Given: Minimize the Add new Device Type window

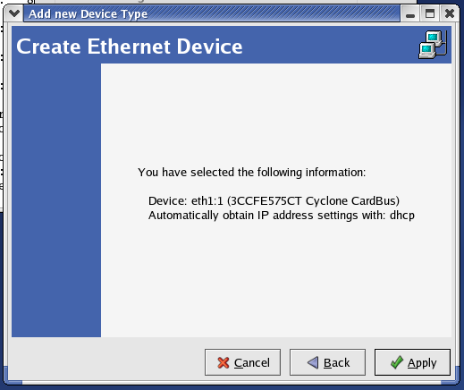Looking at the screenshot, I should (410, 13).
